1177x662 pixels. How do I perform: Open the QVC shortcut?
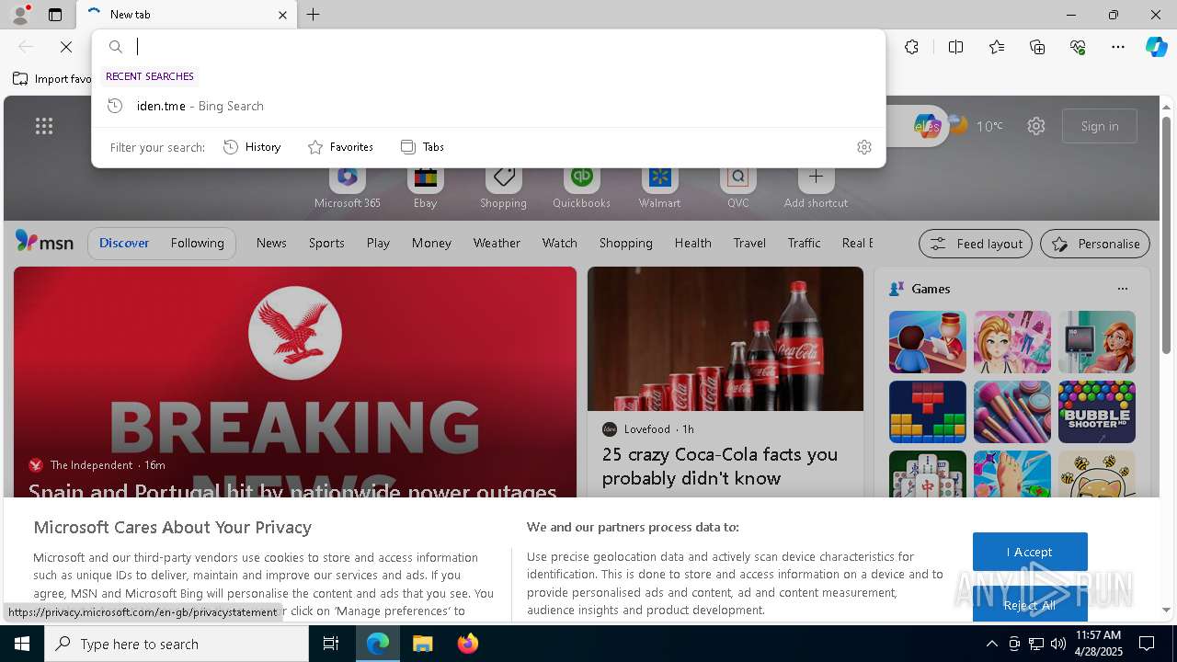737,187
